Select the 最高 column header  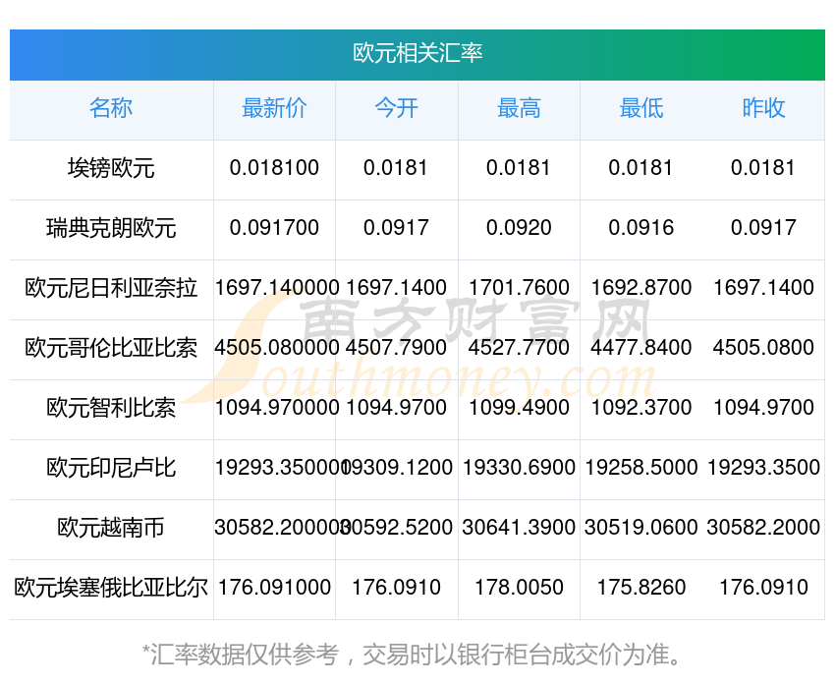pyautogui.click(x=519, y=108)
